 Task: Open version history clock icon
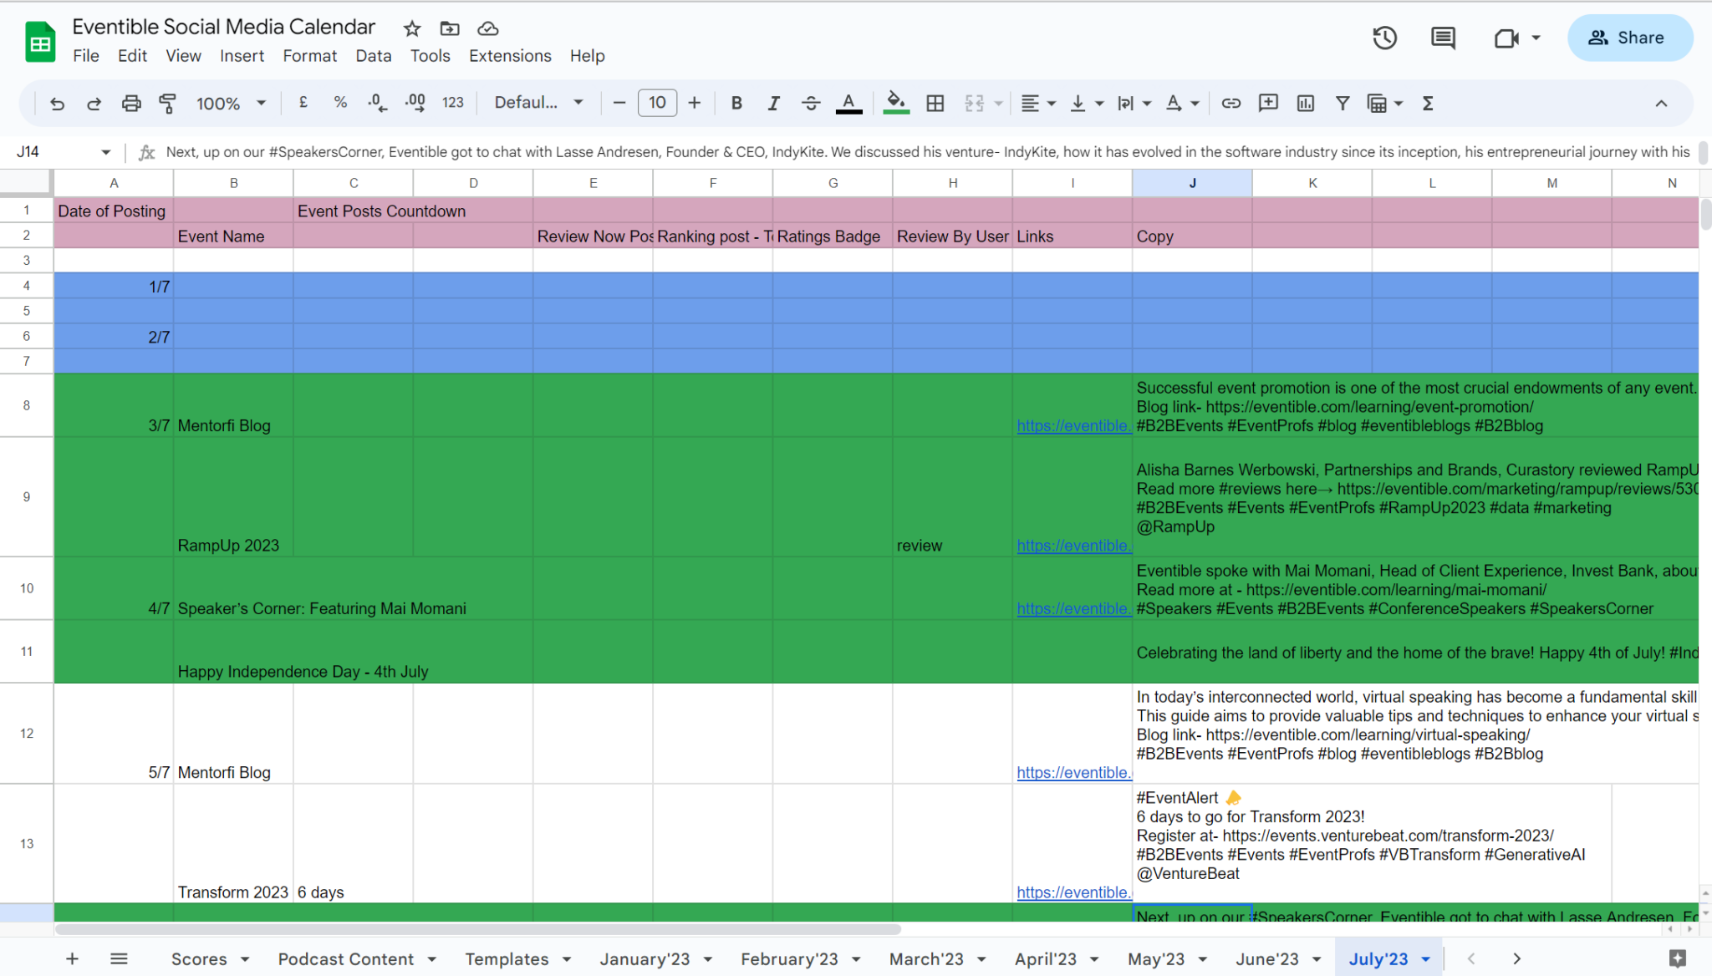(x=1384, y=38)
